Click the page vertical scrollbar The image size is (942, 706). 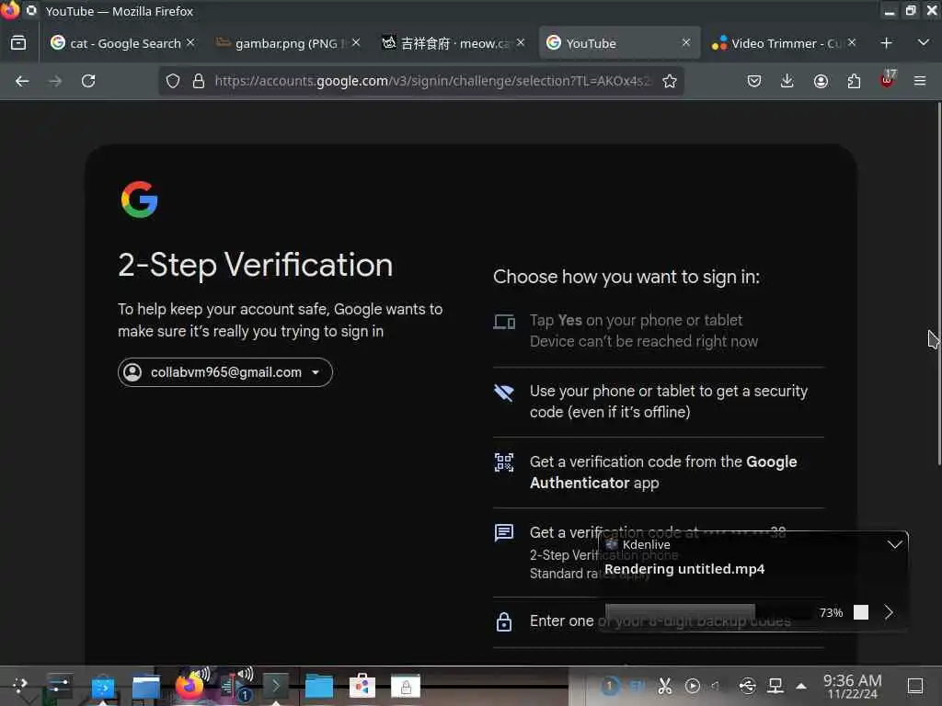pyautogui.click(x=938, y=283)
